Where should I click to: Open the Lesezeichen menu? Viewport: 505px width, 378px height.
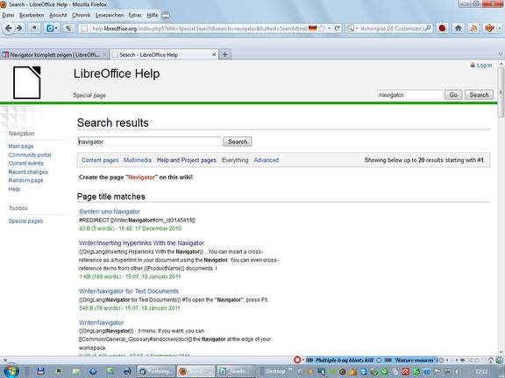coord(110,15)
